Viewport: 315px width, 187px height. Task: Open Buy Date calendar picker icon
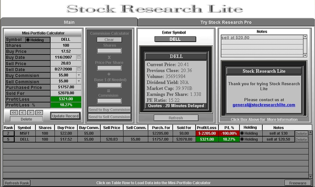(79, 57)
